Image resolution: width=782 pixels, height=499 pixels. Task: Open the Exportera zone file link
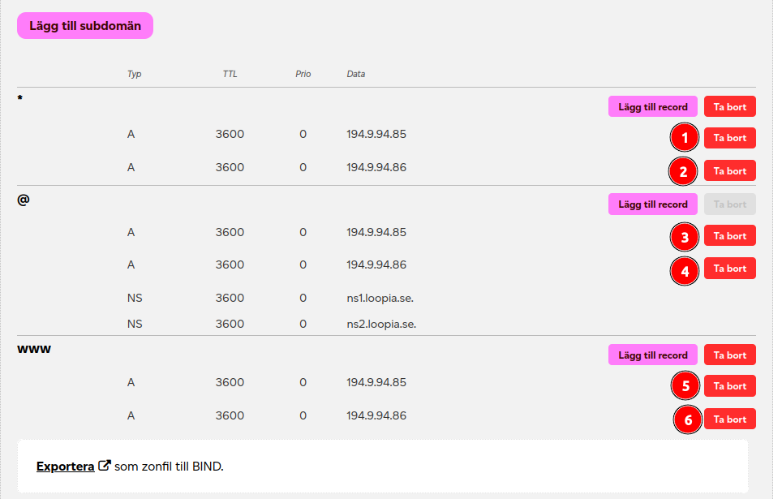coord(65,467)
